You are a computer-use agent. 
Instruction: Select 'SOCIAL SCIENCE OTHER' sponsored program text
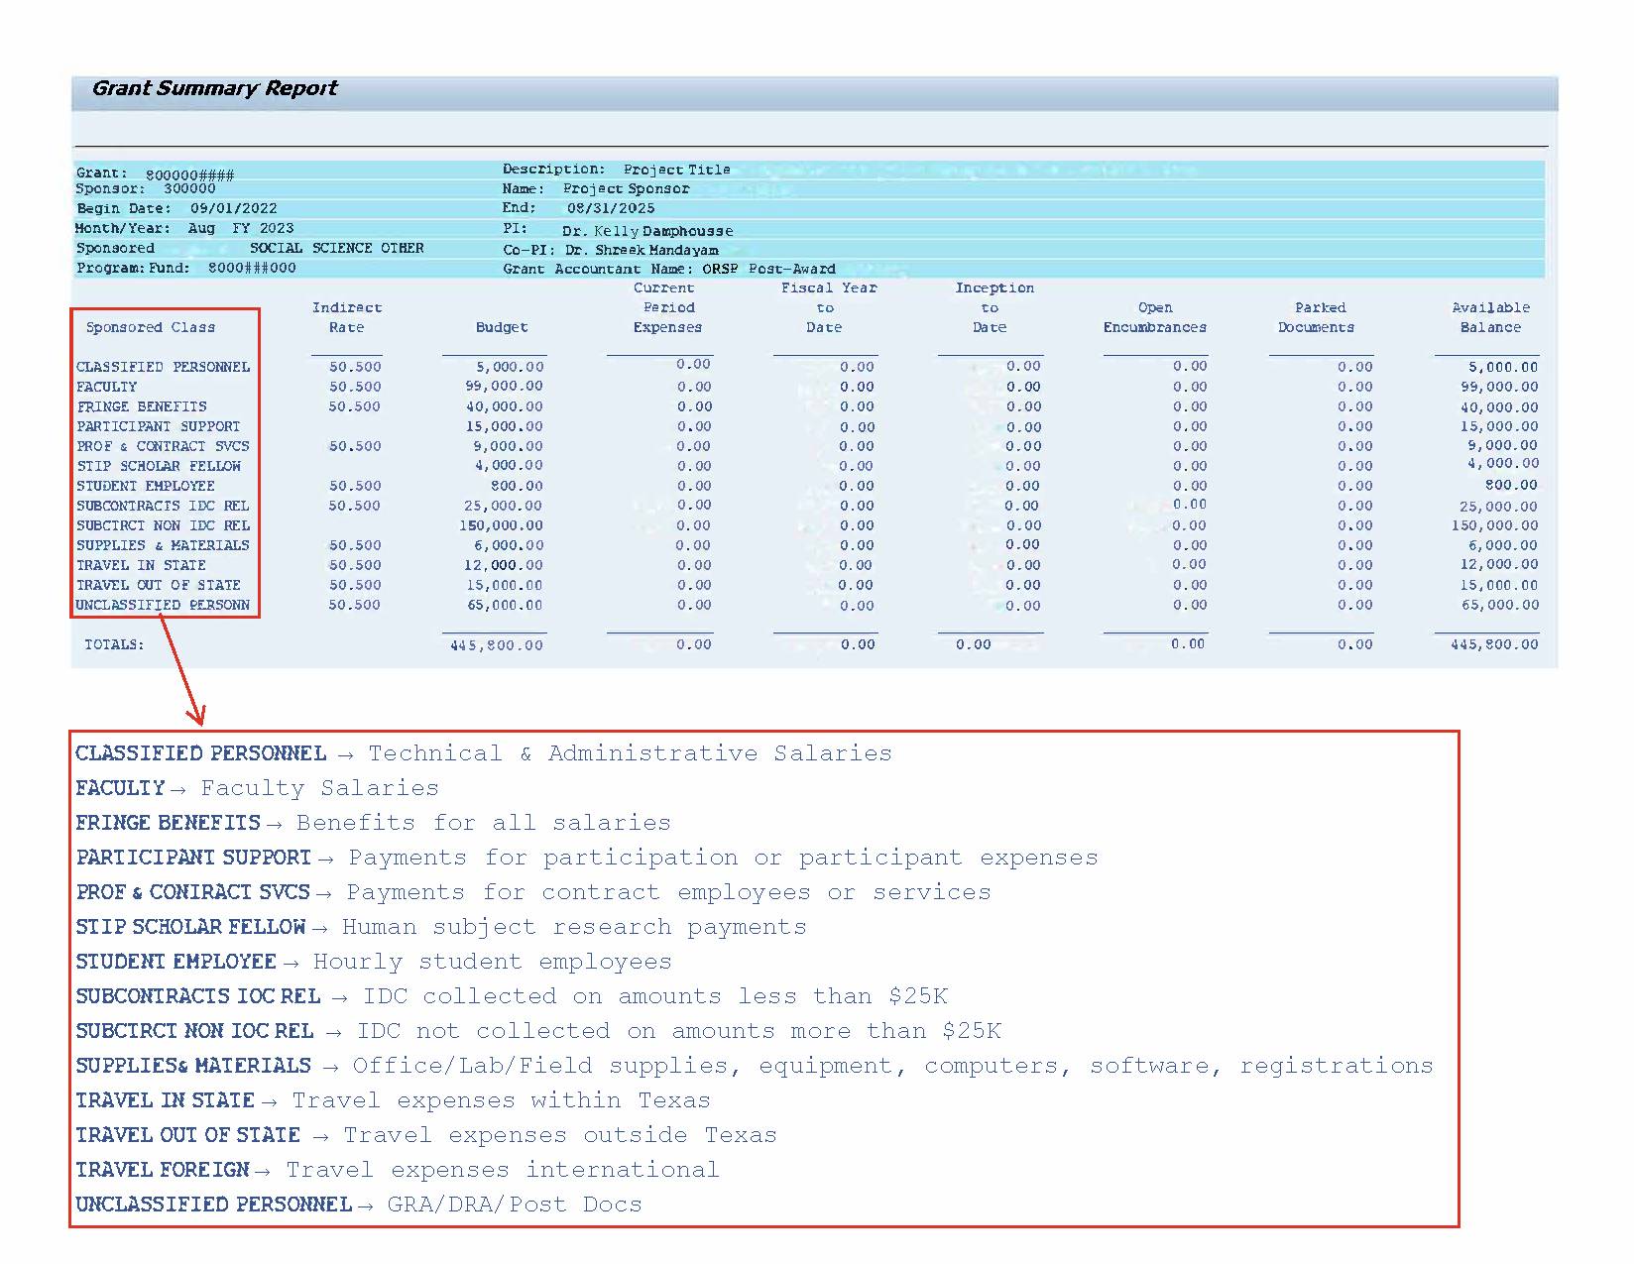tap(337, 248)
